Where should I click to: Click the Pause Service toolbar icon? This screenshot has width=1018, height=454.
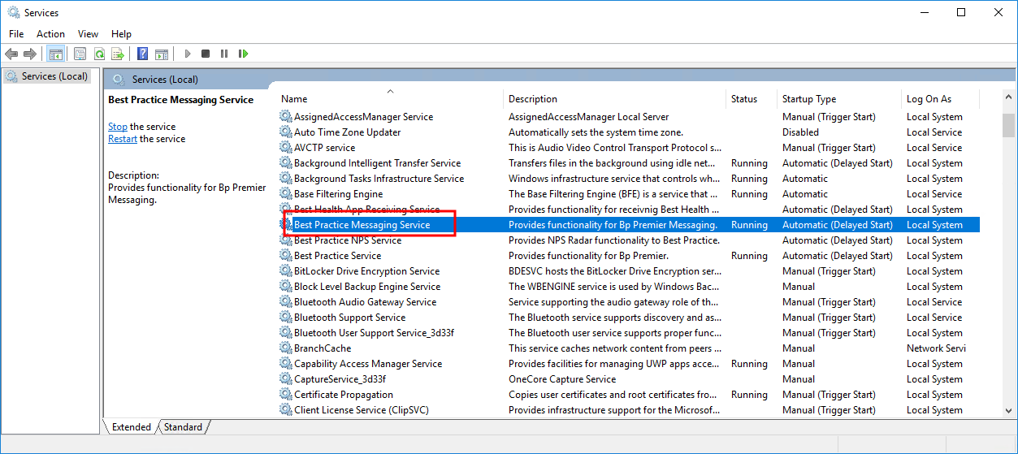tap(224, 54)
